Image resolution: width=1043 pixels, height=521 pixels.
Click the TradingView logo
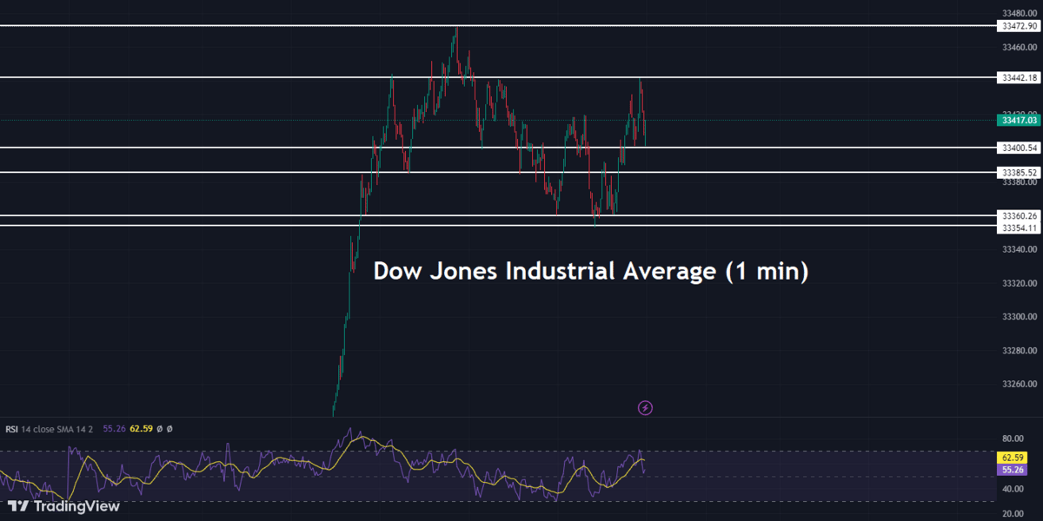coord(63,506)
